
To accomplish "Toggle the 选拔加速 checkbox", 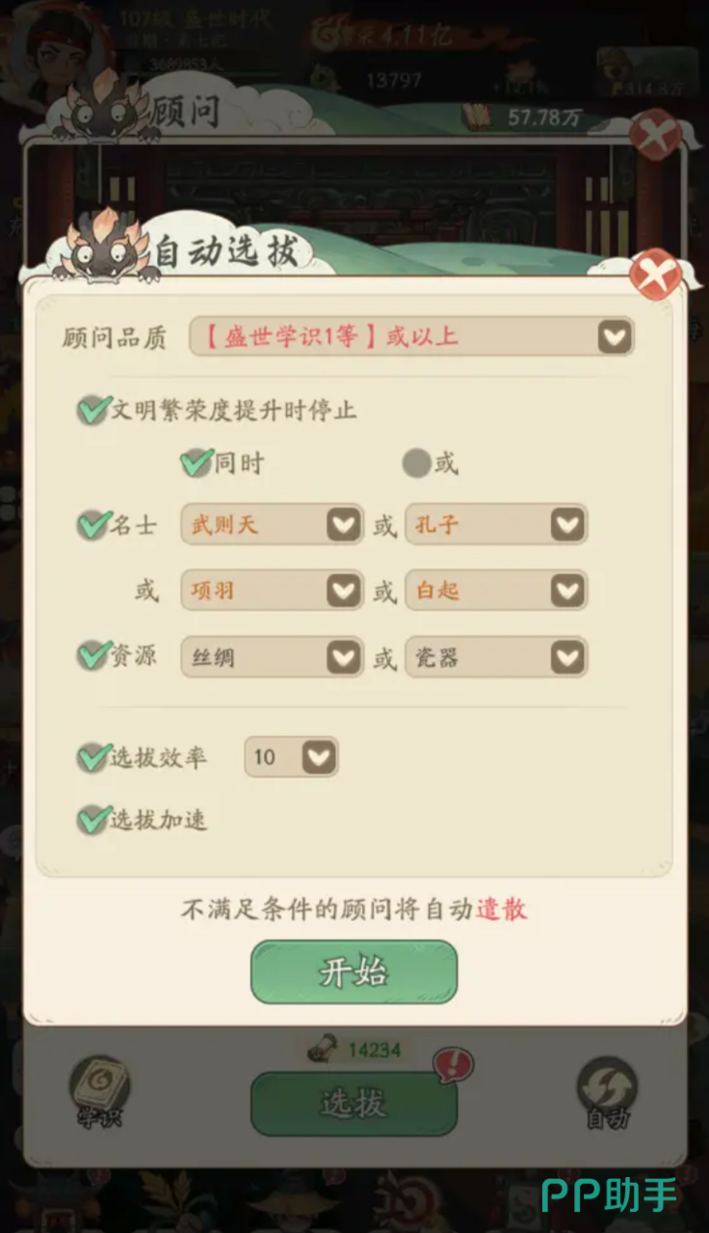I will (x=92, y=820).
